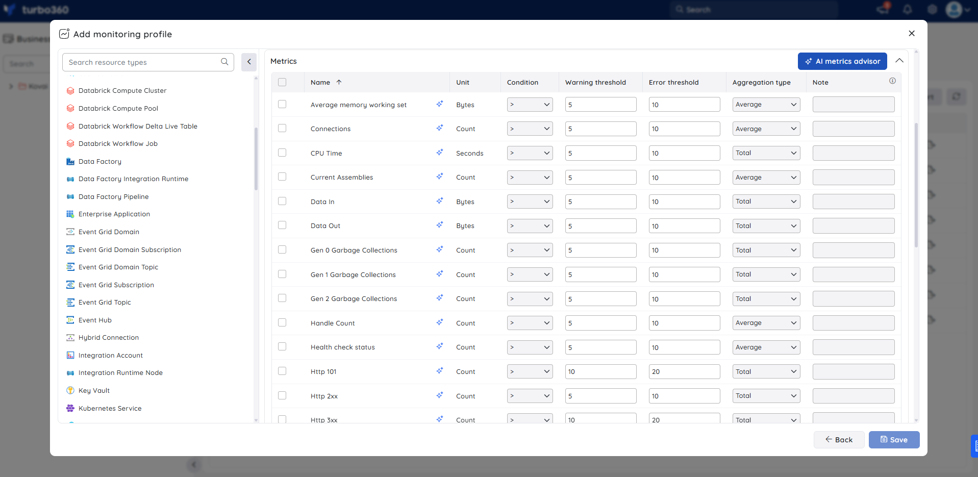
Task: Click AI sparkle icon beside CPU Time
Action: click(439, 153)
